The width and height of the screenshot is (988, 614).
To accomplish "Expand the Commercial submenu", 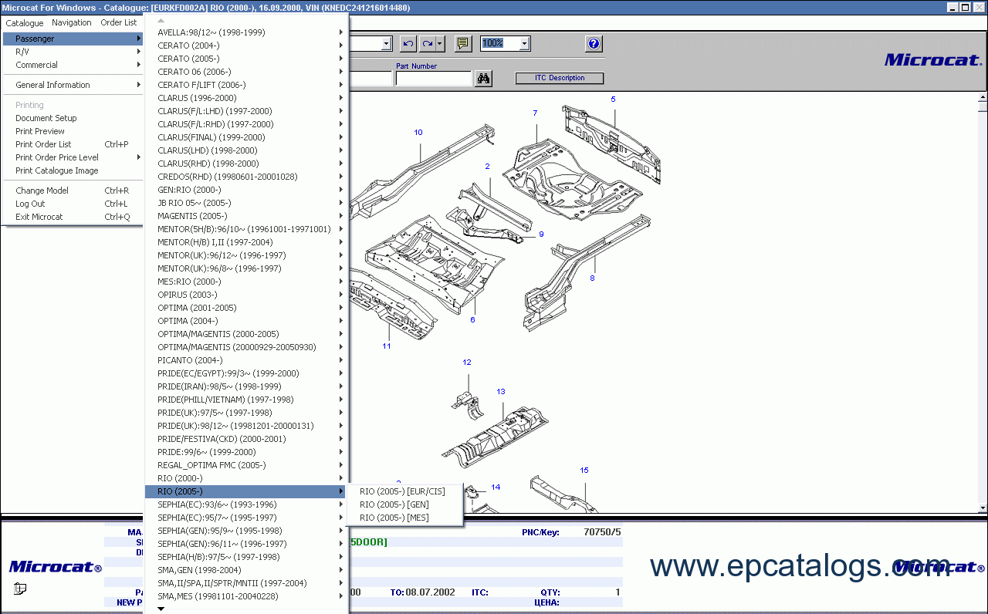I will pos(73,65).
